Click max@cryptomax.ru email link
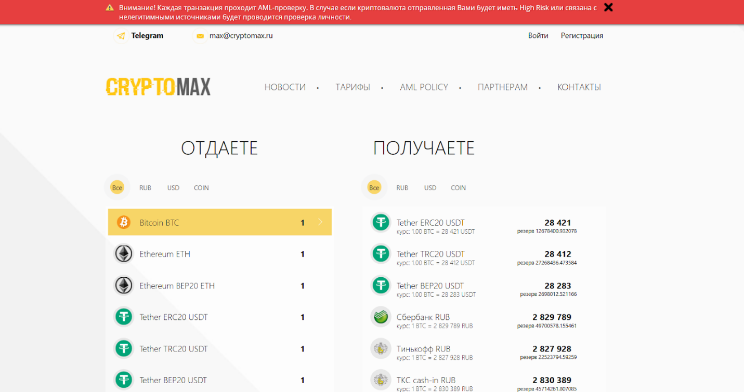Screen dimensions: 744x392 [241, 36]
